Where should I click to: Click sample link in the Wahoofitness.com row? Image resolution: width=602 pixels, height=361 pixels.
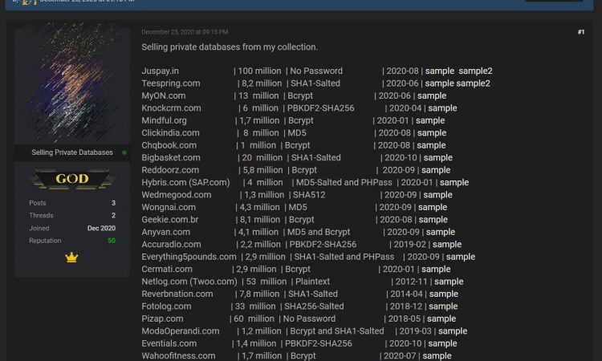437,356
